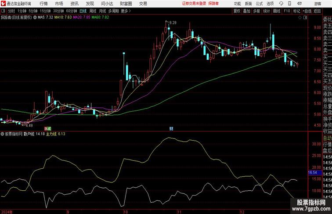
Task: Click the 标记 mark button
Action: click(x=296, y=11)
